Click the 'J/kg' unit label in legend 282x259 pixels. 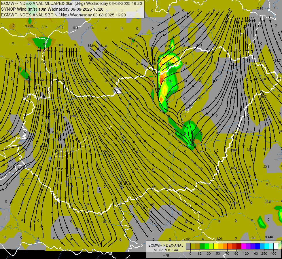pyautogui.click(x=166, y=254)
